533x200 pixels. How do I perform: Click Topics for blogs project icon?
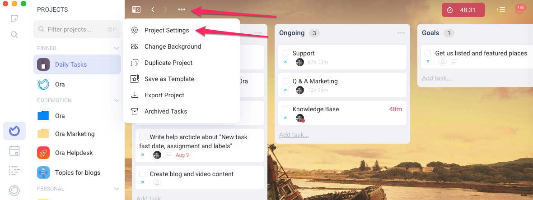[x=43, y=173]
